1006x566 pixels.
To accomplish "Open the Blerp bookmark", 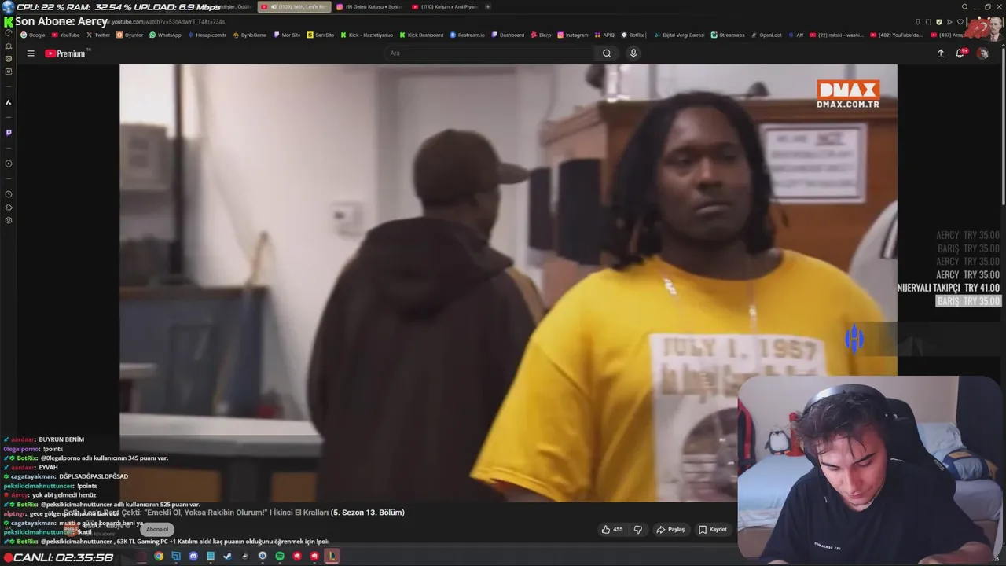I will tap(541, 35).
